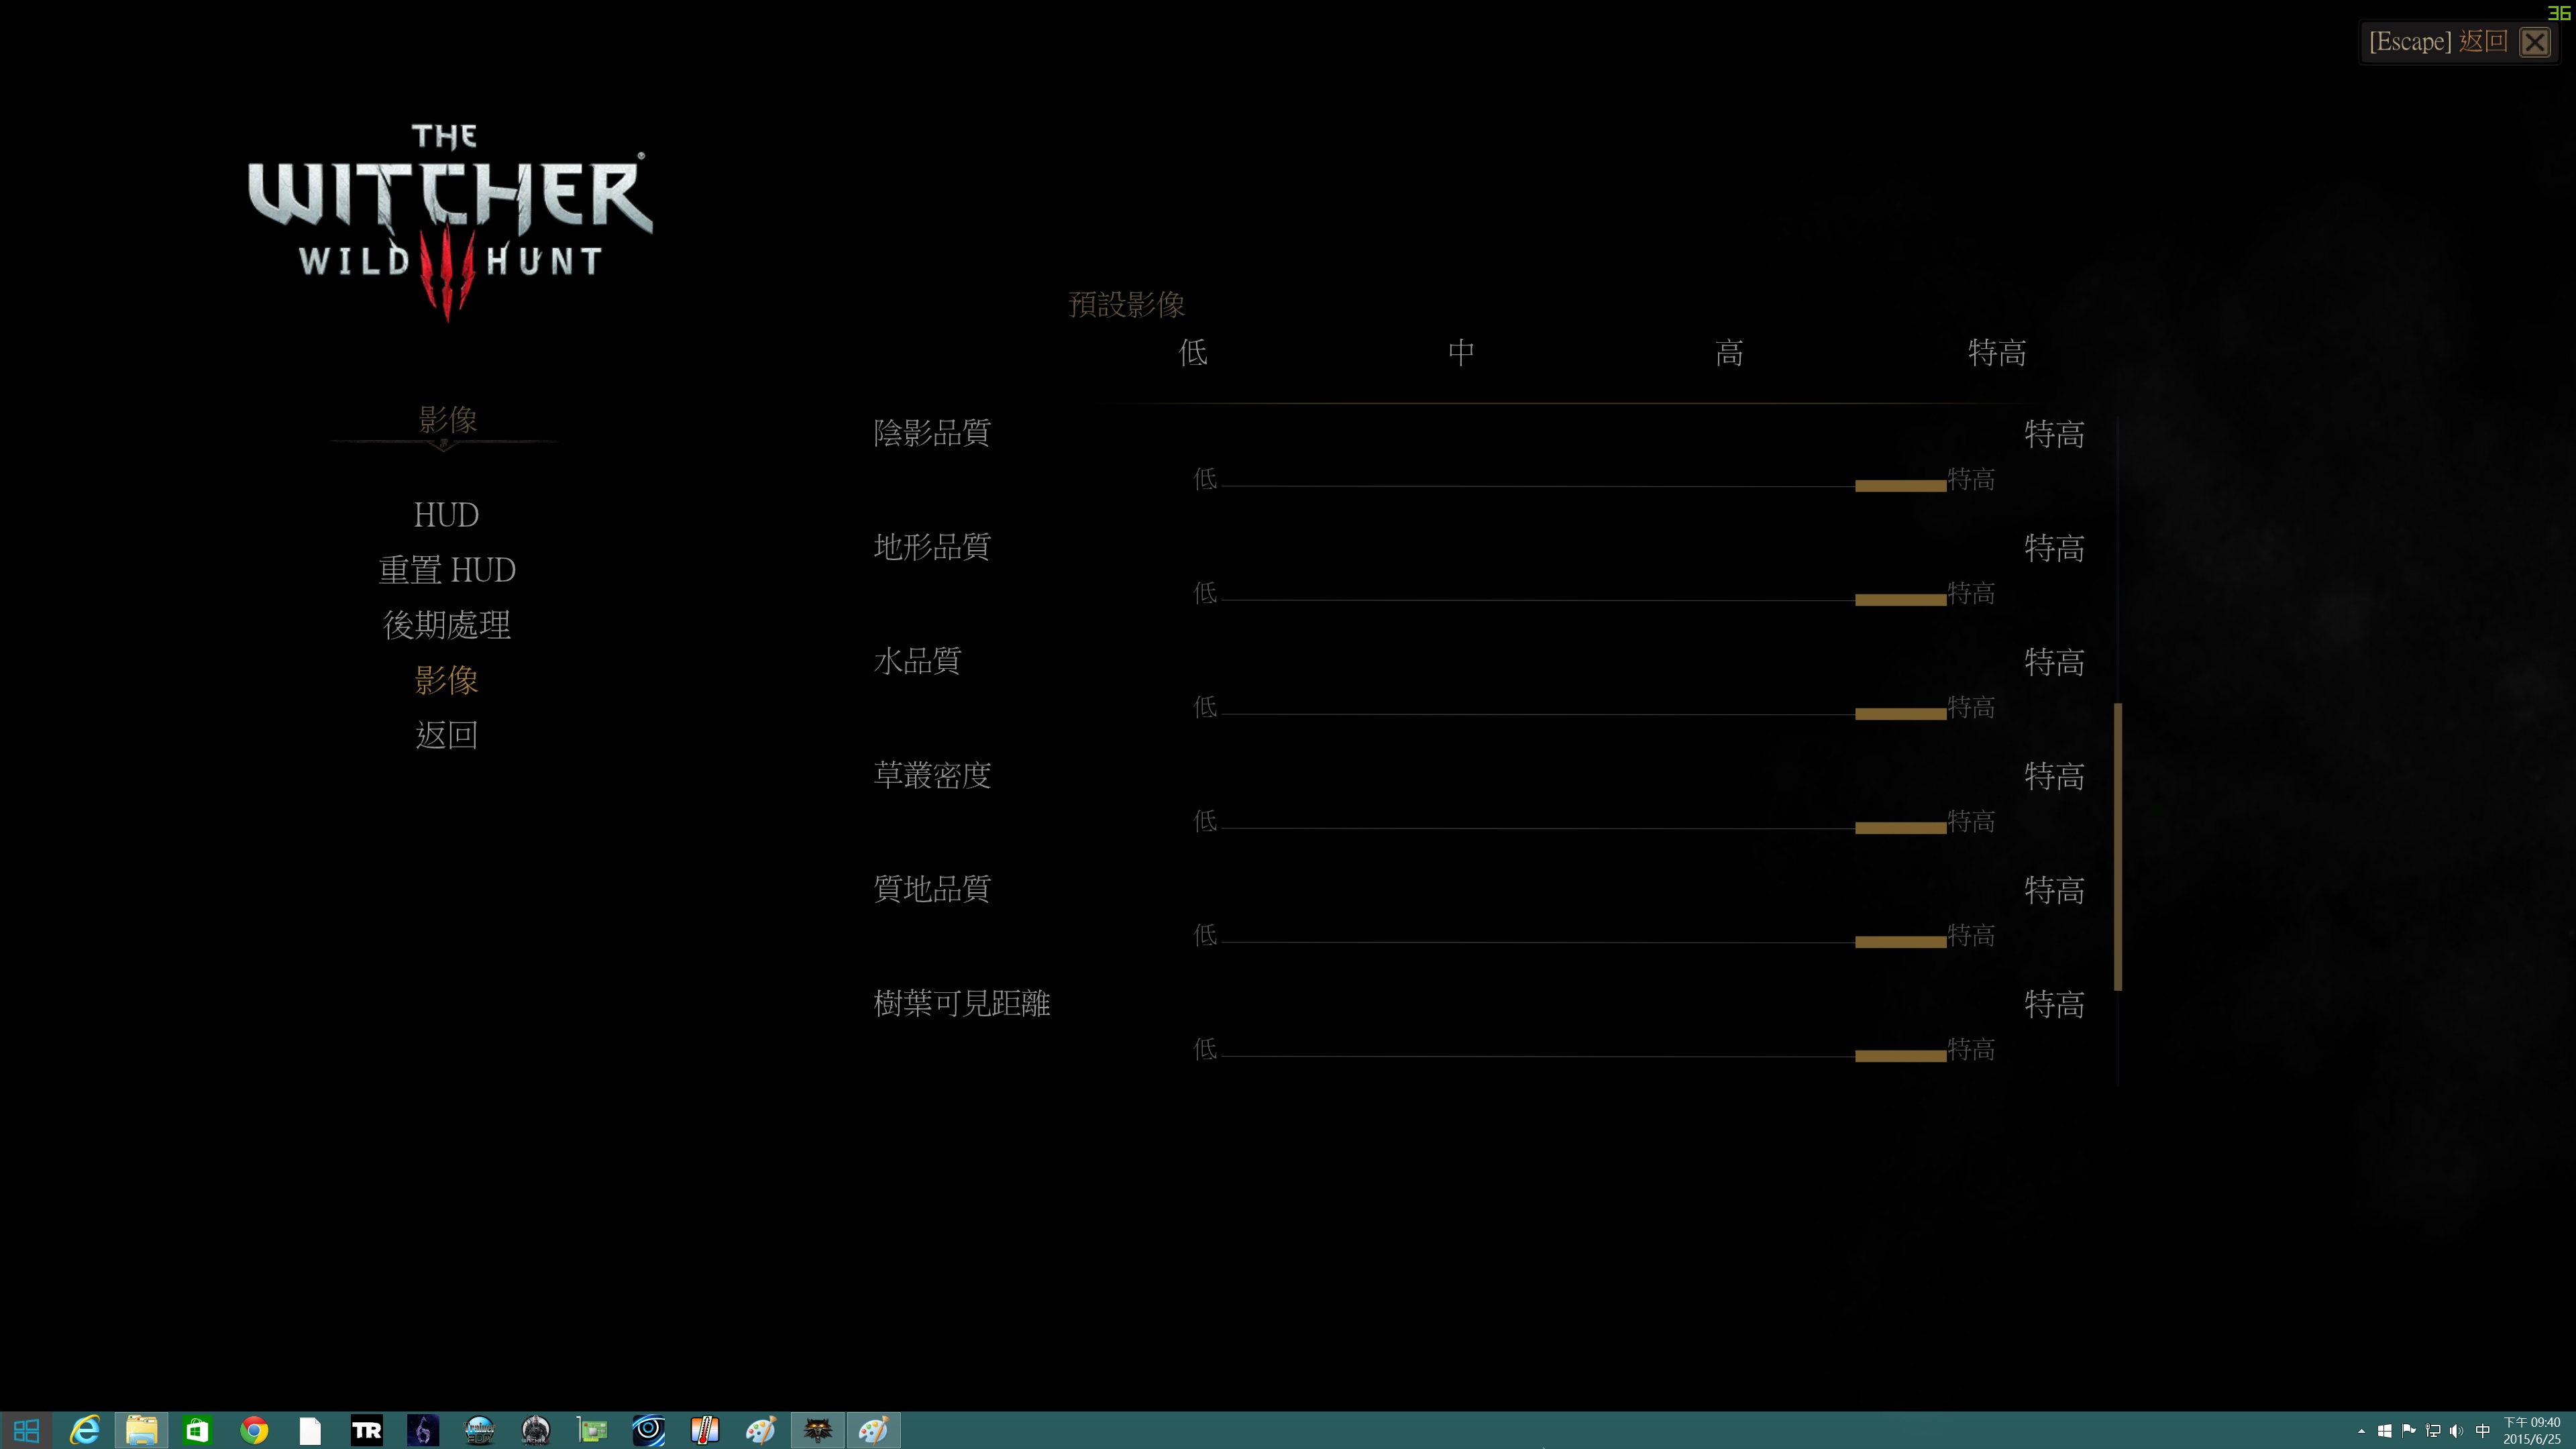Click the 水品質 setting label
Image resolution: width=2576 pixels, height=1449 pixels.
coord(917,661)
